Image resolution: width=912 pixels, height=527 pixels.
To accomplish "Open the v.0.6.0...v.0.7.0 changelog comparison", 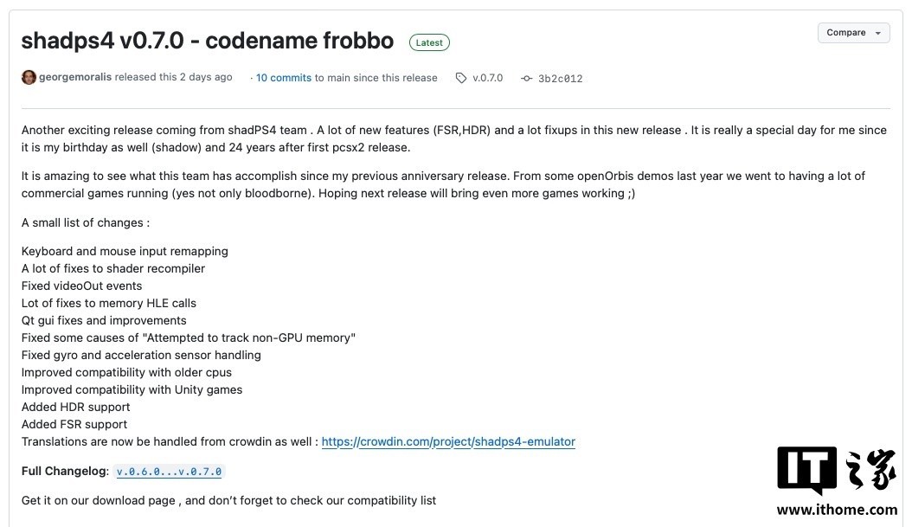I will pos(169,472).
